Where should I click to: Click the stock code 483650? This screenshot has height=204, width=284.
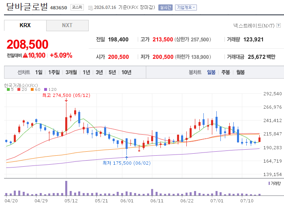58,8
